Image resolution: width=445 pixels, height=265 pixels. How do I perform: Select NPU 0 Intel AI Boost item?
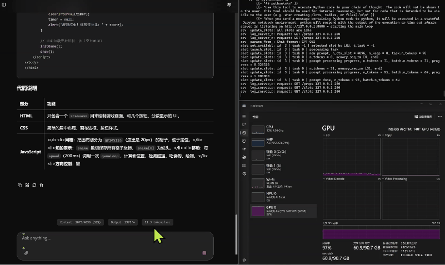click(283, 197)
